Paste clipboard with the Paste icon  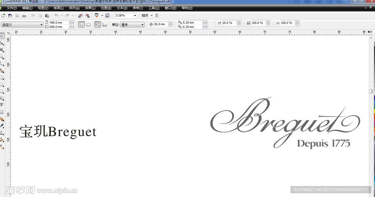47,15
